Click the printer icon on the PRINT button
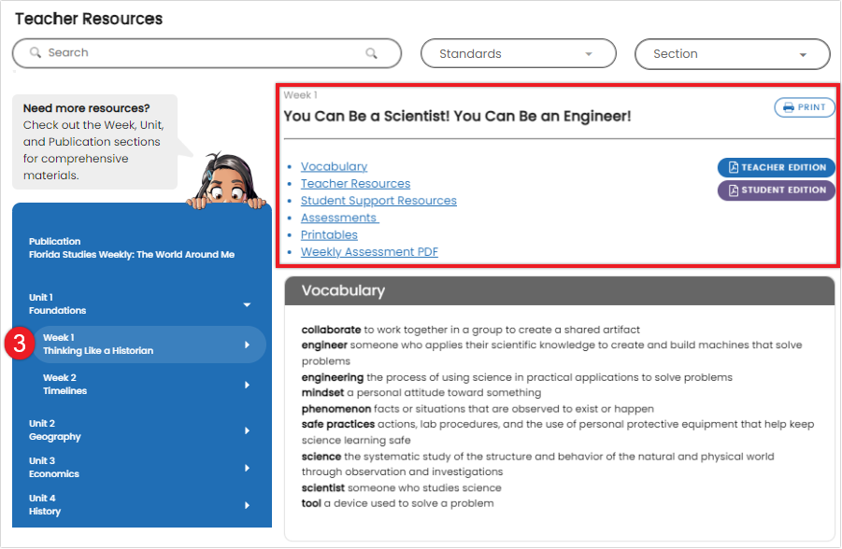The width and height of the screenshot is (842, 549). [x=787, y=107]
